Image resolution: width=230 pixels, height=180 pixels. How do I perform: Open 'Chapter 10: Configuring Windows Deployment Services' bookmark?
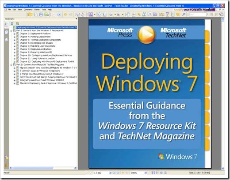click(x=46, y=55)
